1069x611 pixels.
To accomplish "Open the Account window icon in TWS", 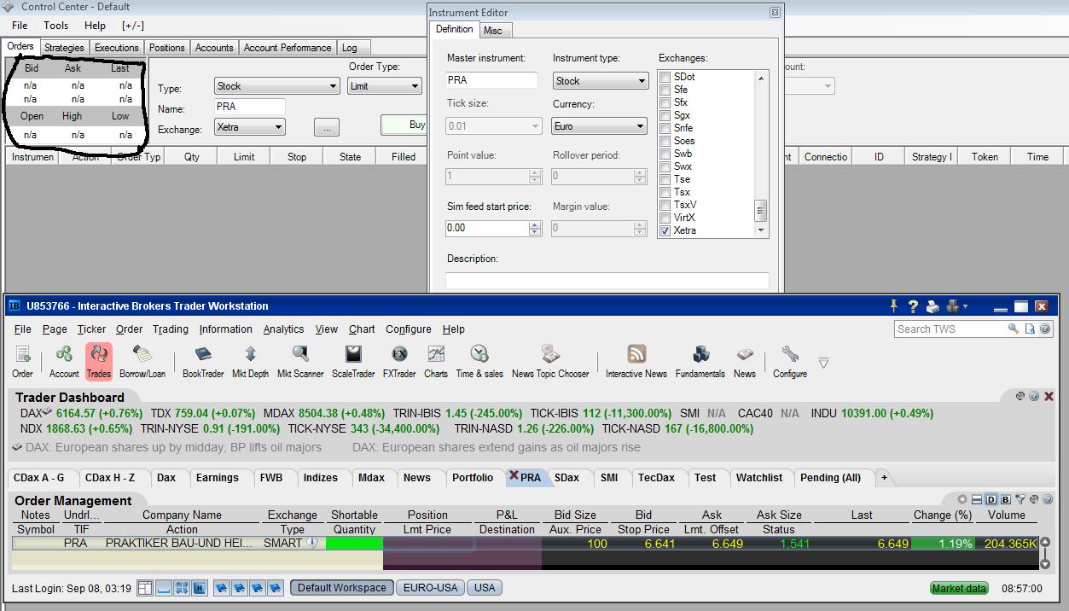I will 64,361.
